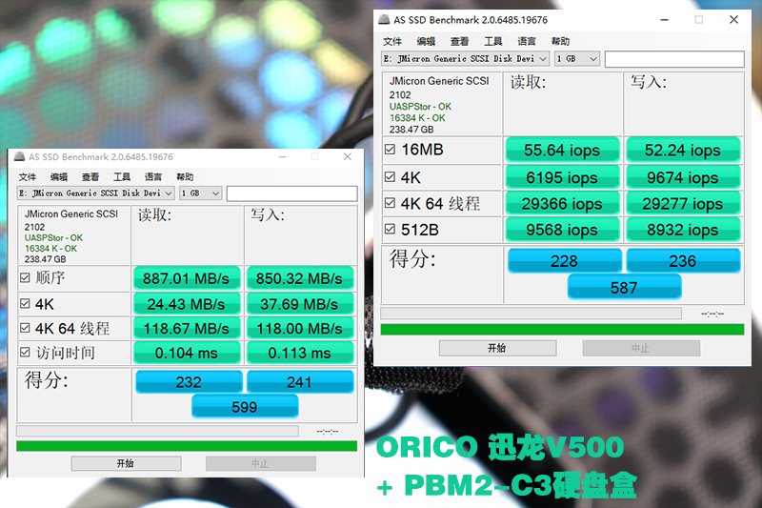The width and height of the screenshot is (762, 508).
Task: Close the left AS SSD Benchmark window
Action: click(348, 156)
